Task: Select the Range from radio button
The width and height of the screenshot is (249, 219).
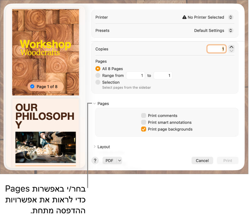Action: point(98,75)
